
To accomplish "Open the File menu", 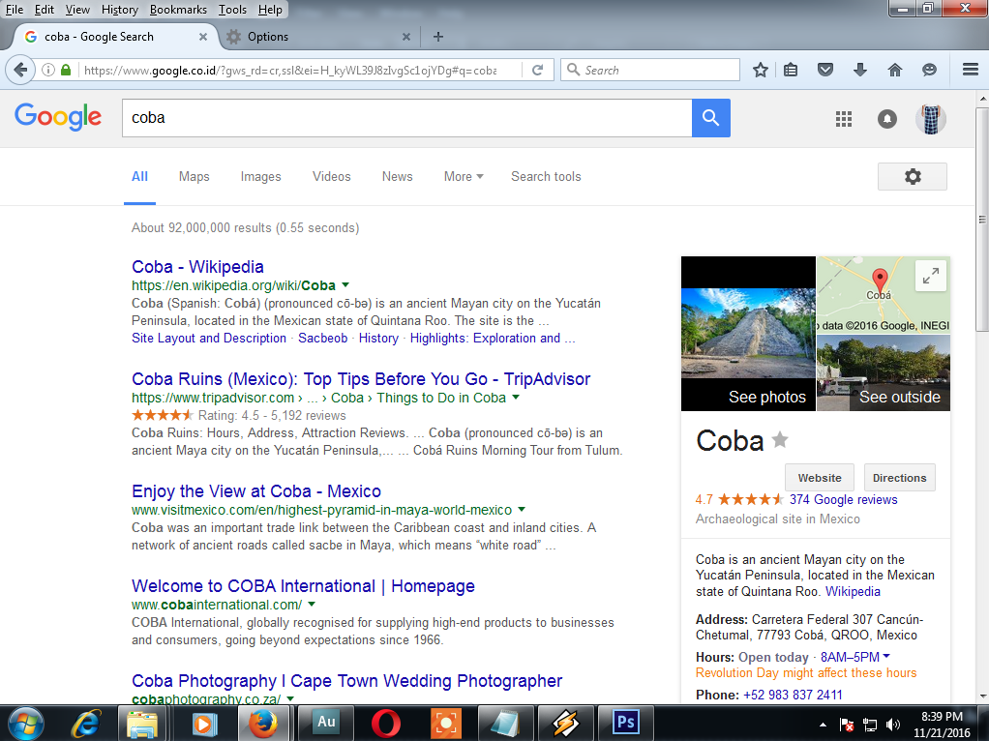I will click(x=14, y=10).
